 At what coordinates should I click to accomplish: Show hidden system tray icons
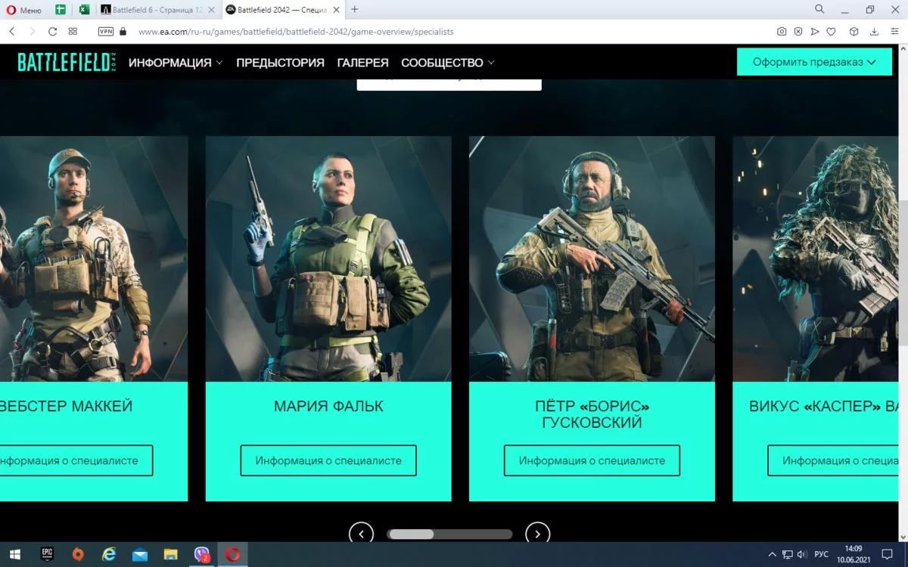[772, 554]
